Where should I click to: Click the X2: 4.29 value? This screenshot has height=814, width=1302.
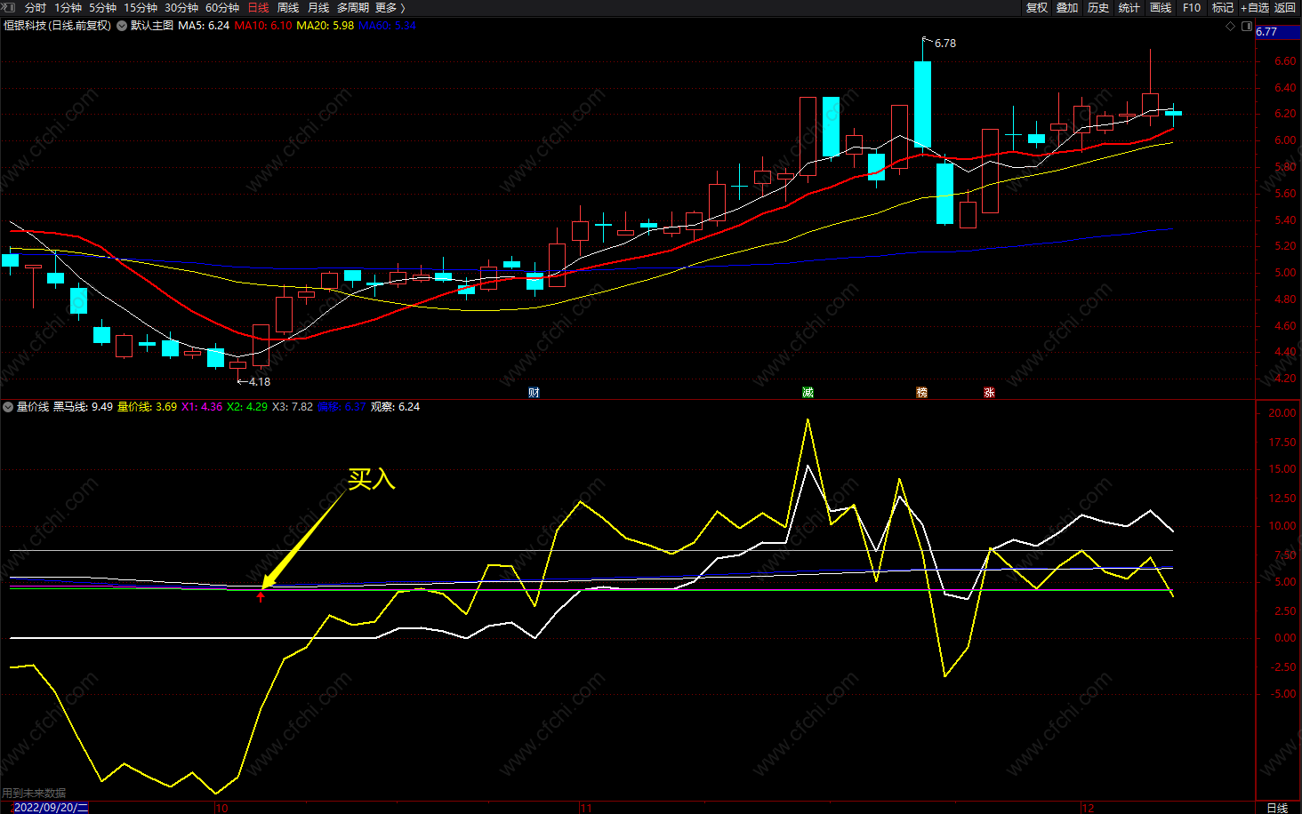point(246,407)
